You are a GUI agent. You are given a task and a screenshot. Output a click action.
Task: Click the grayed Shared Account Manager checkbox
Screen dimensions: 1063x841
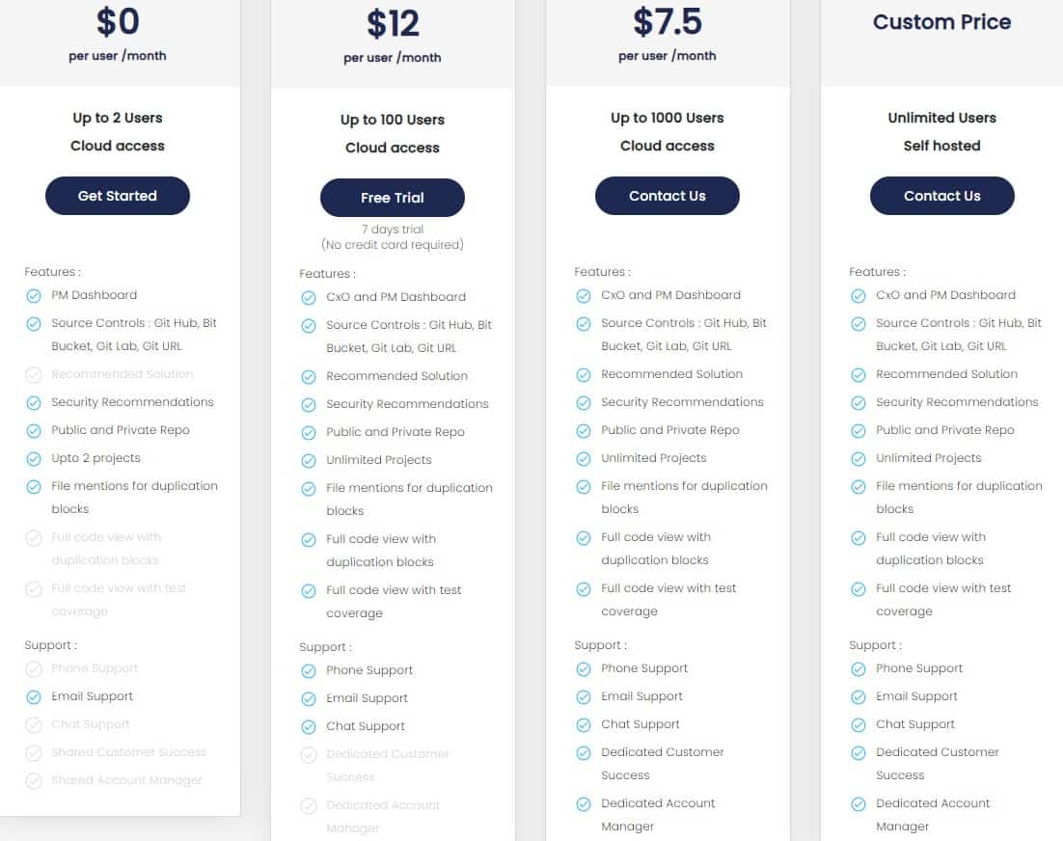[35, 780]
